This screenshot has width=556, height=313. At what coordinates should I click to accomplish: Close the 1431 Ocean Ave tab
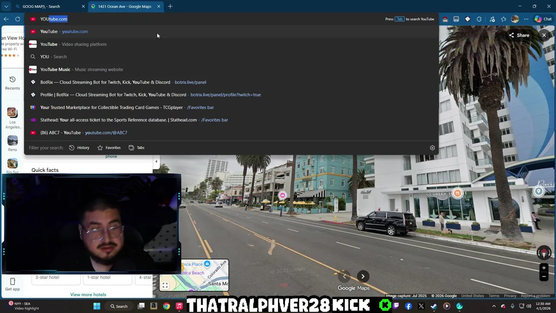tap(159, 7)
